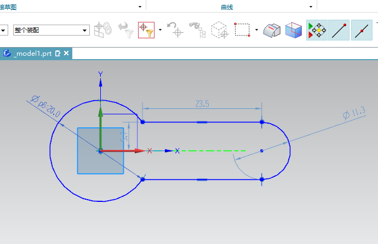Close the _model1.prt tab
This screenshot has width=378, height=244.
click(66, 53)
